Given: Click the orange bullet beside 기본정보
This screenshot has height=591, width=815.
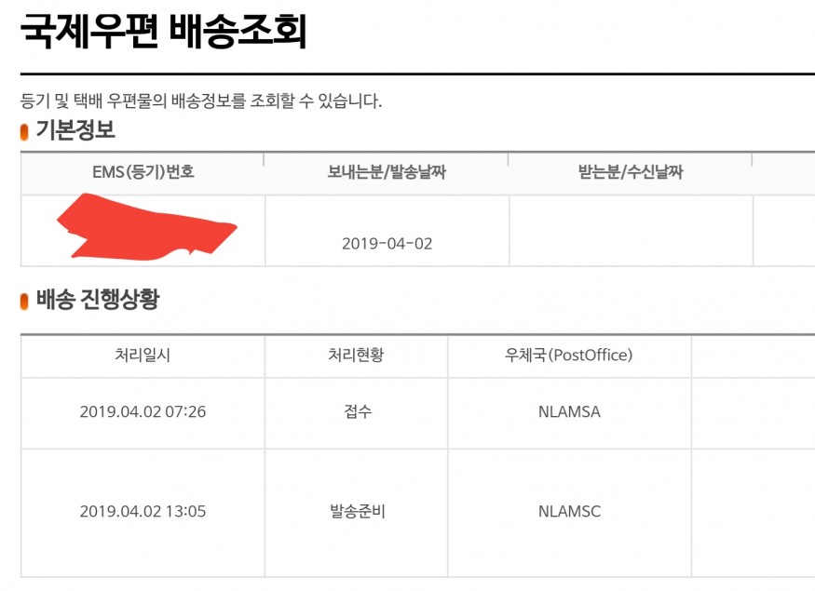Looking at the screenshot, I should coord(24,132).
